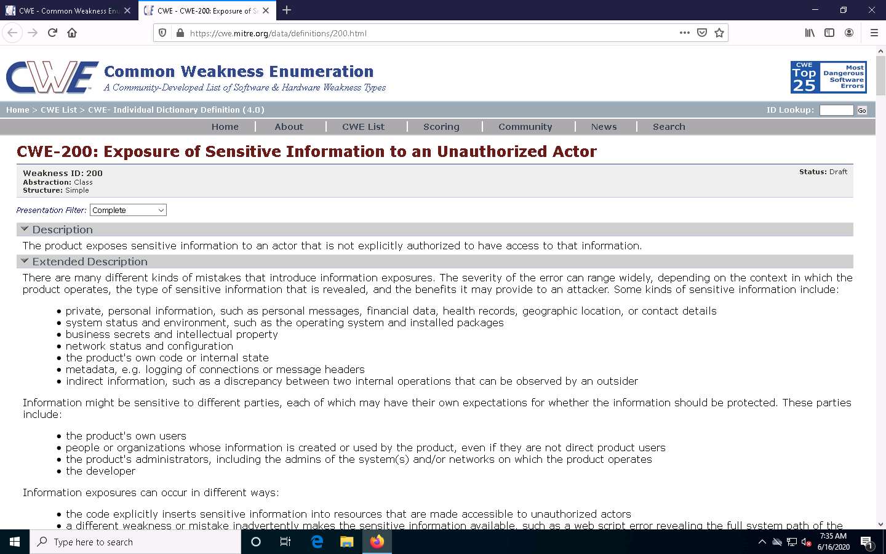The width and height of the screenshot is (886, 554).
Task: Open CWE Top 25 badge
Action: pyautogui.click(x=828, y=77)
